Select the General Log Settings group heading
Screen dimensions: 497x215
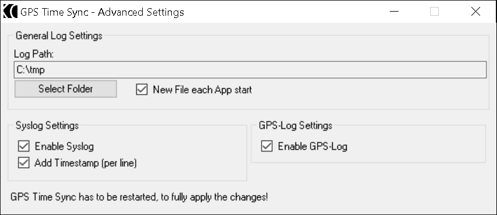coord(59,35)
